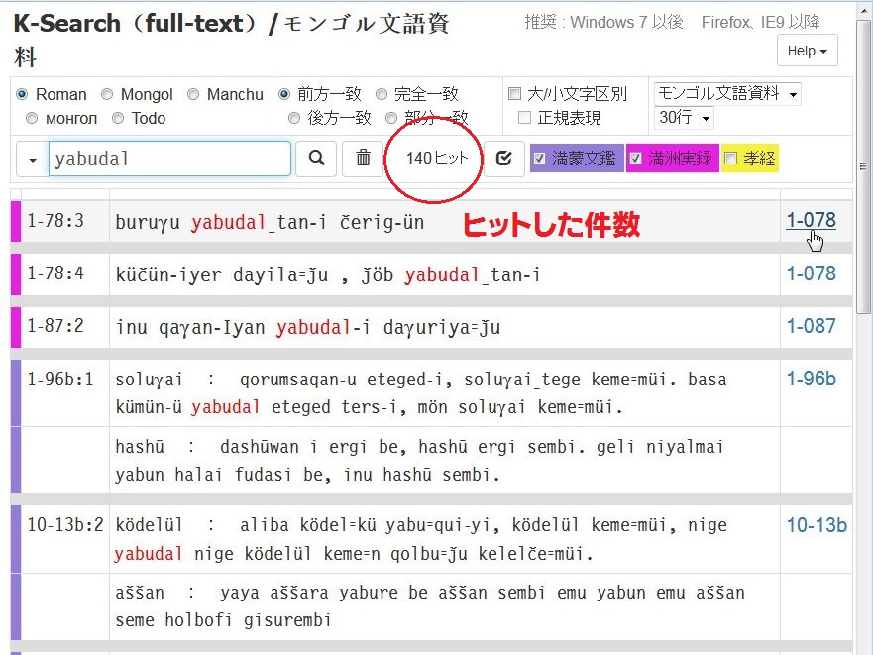This screenshot has width=873, height=655.
Task: Choose the 後方一致 suffix match option
Action: click(x=294, y=118)
